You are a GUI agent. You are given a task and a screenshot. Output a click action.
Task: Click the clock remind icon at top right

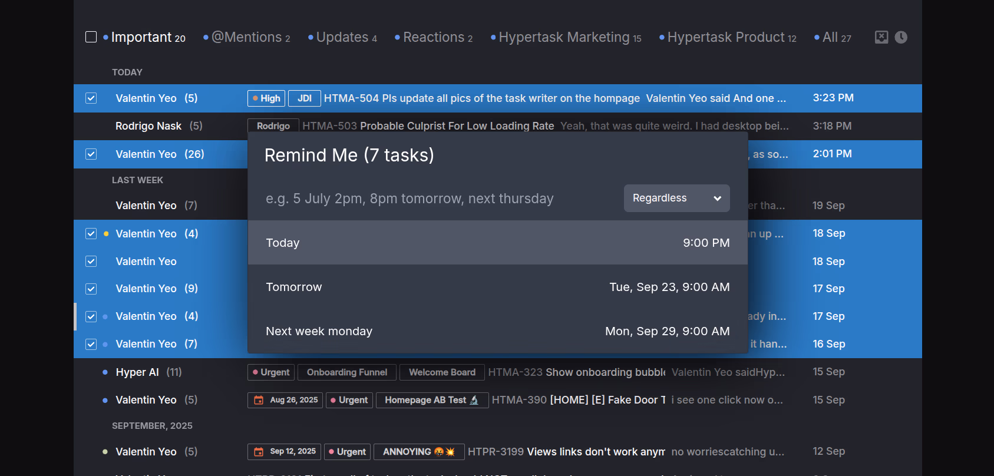pos(901,37)
